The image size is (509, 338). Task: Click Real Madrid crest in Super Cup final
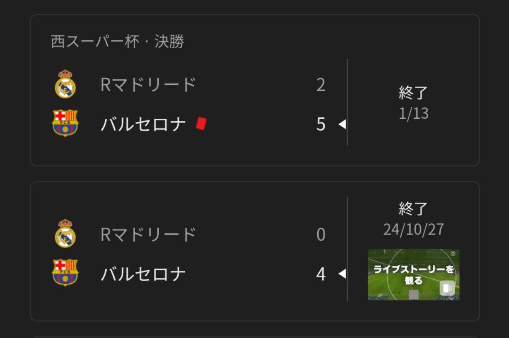point(65,84)
